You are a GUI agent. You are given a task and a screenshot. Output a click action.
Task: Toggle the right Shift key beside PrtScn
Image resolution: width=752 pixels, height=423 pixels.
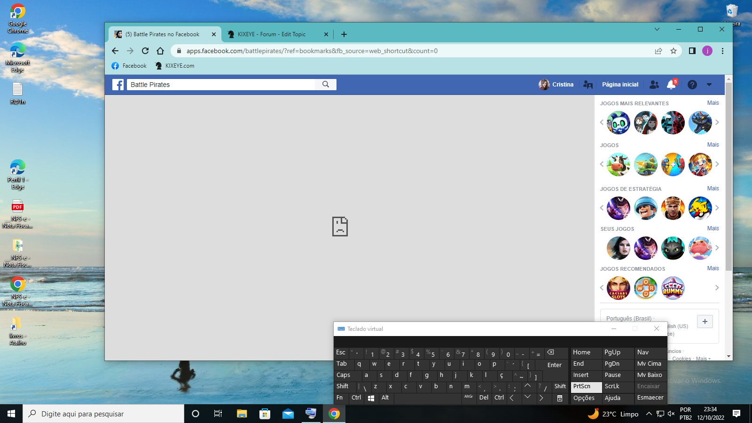pos(560,386)
